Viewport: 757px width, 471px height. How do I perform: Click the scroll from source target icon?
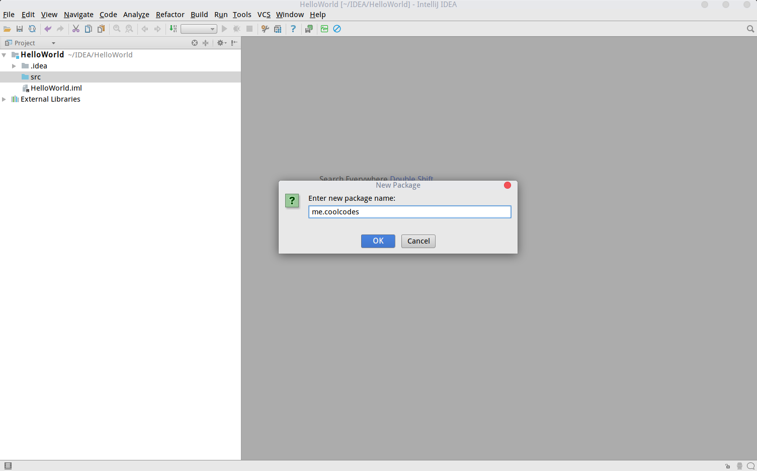(195, 43)
